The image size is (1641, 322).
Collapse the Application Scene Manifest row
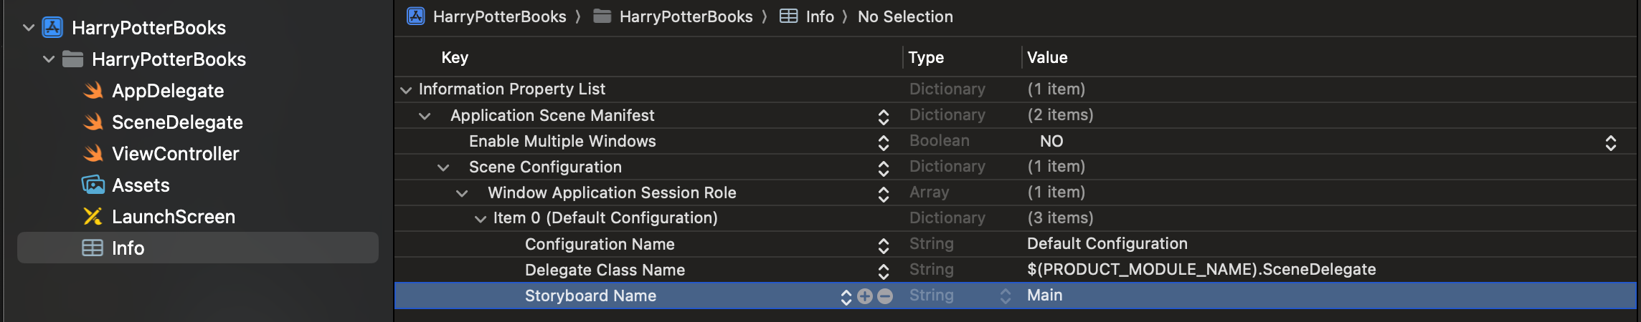[425, 115]
